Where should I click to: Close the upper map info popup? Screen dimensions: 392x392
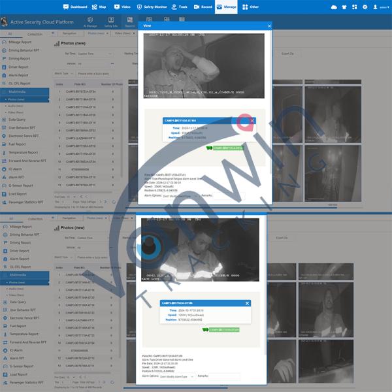(252, 121)
